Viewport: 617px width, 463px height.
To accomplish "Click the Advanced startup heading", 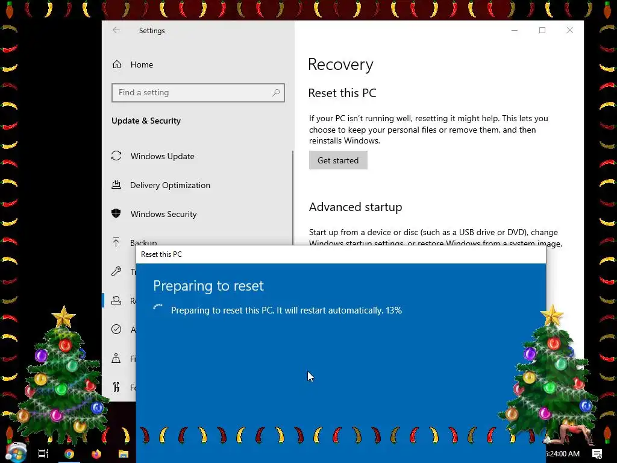I will (x=355, y=207).
